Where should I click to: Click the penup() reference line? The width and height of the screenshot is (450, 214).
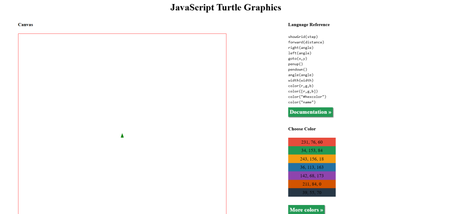point(296,64)
